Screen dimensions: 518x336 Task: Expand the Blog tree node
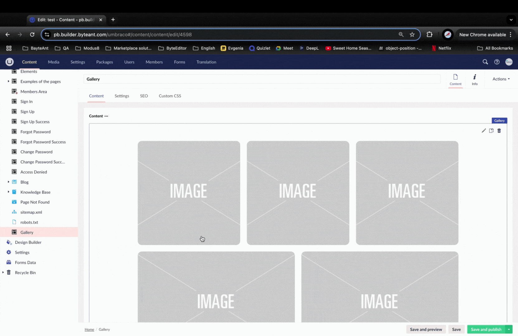pyautogui.click(x=8, y=182)
